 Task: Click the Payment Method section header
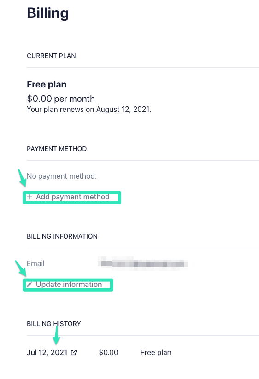pos(57,149)
